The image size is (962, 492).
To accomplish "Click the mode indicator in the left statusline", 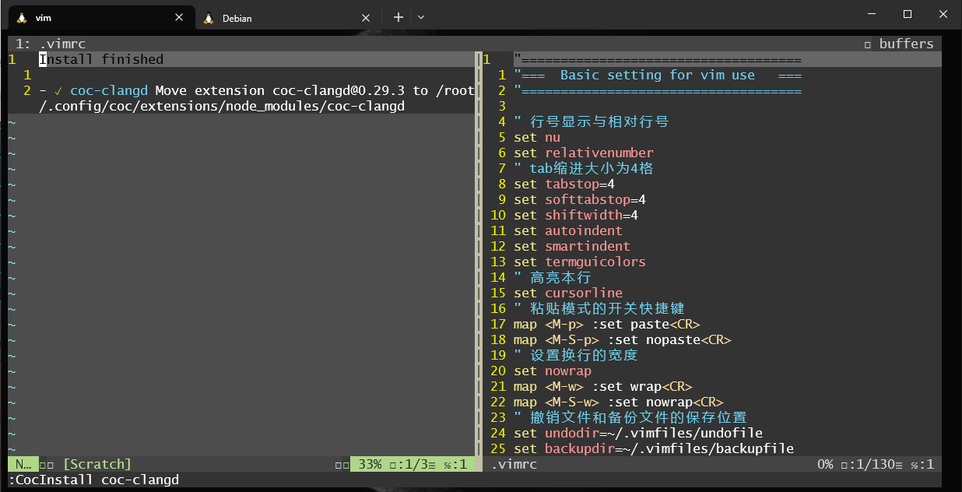I will click(x=23, y=464).
